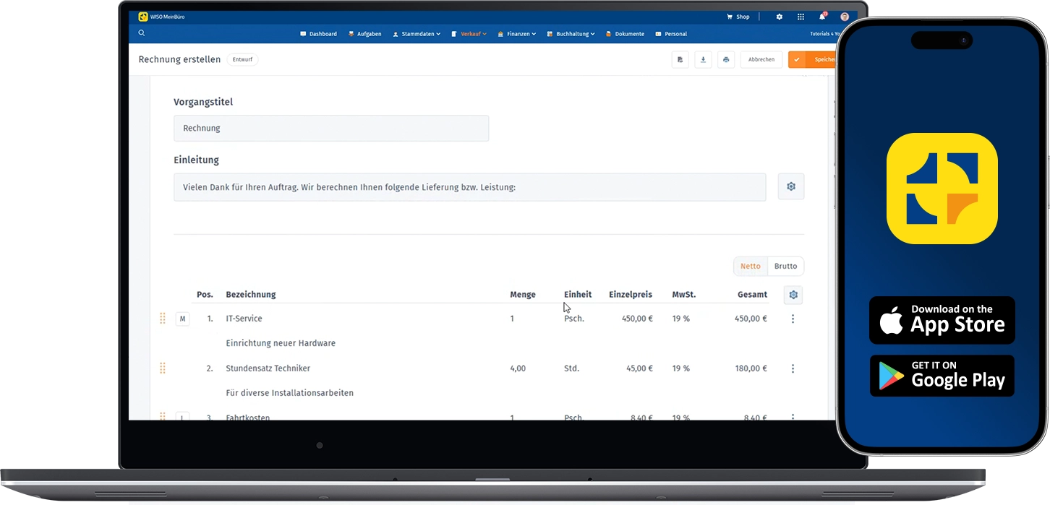
Task: Click the unit price 45,00 € cell
Action: [x=639, y=368]
